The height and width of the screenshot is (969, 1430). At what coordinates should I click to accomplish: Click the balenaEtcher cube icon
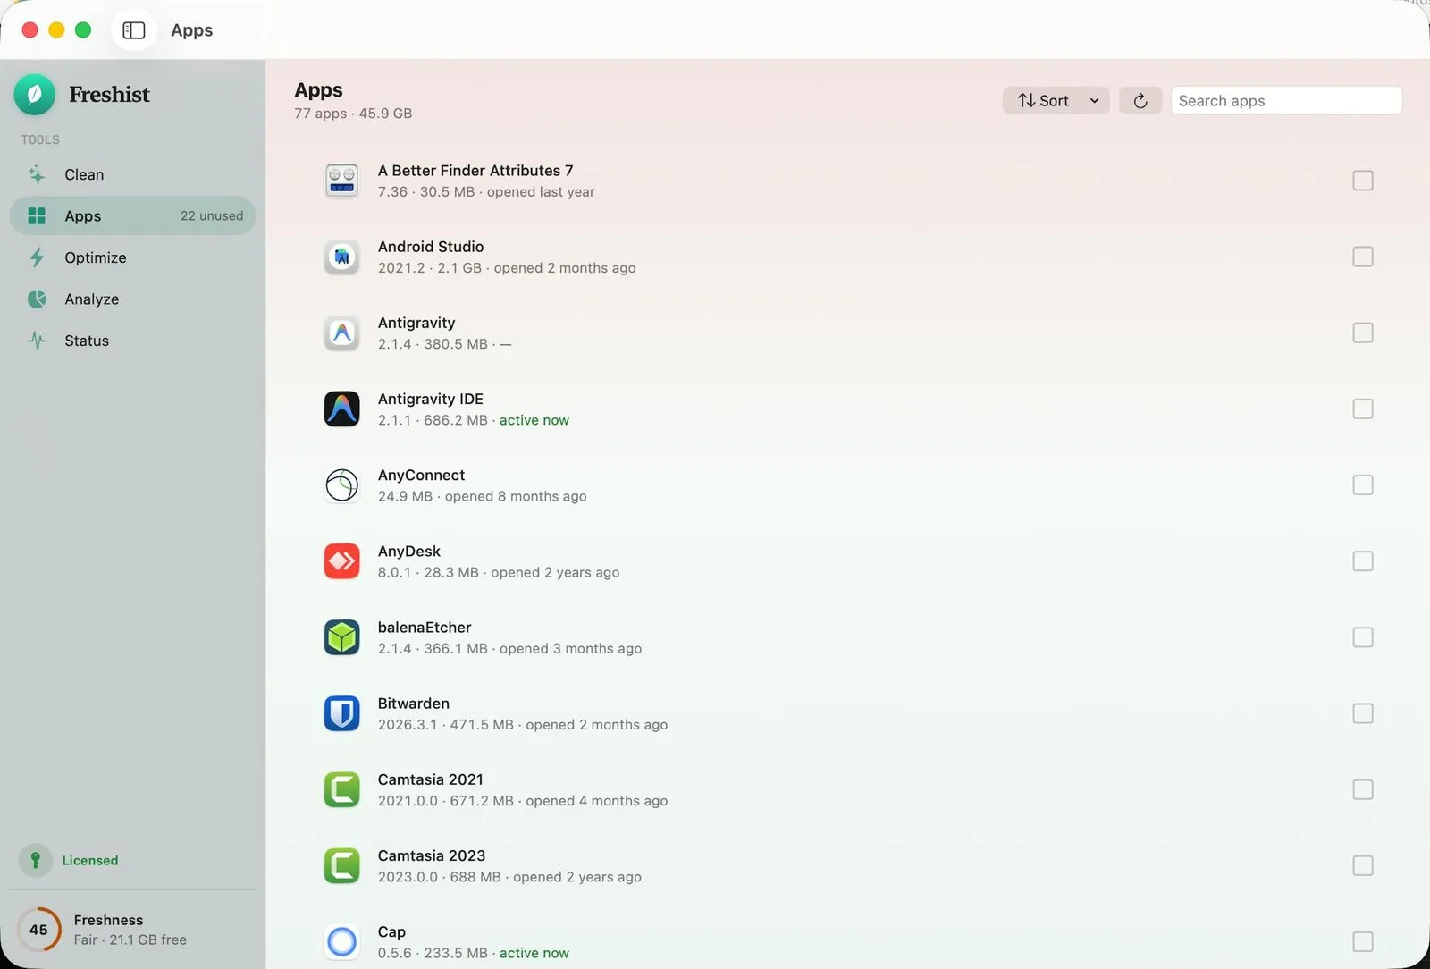(341, 637)
